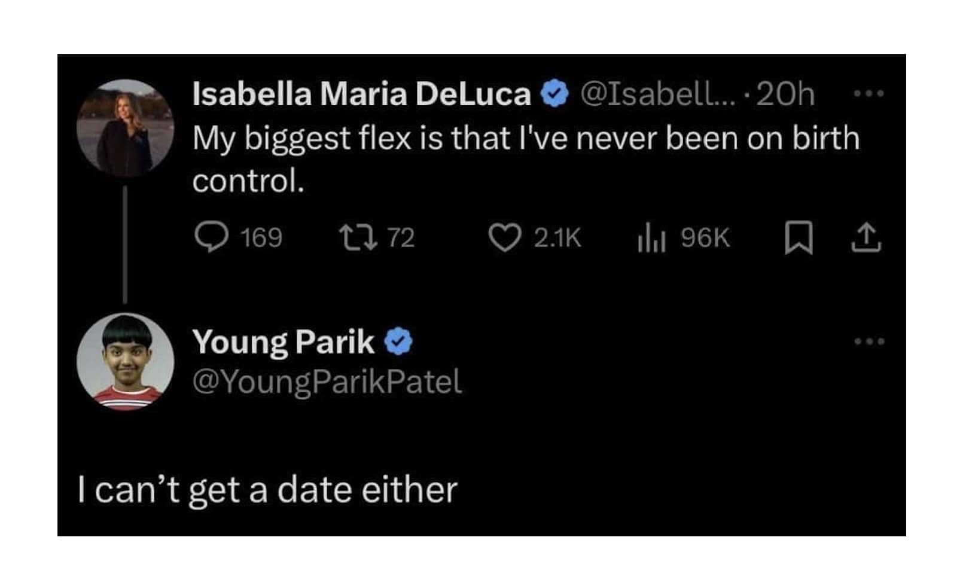Viewport: 969px width, 586px height.
Task: Open view analytics bar chart icon
Action: click(651, 239)
